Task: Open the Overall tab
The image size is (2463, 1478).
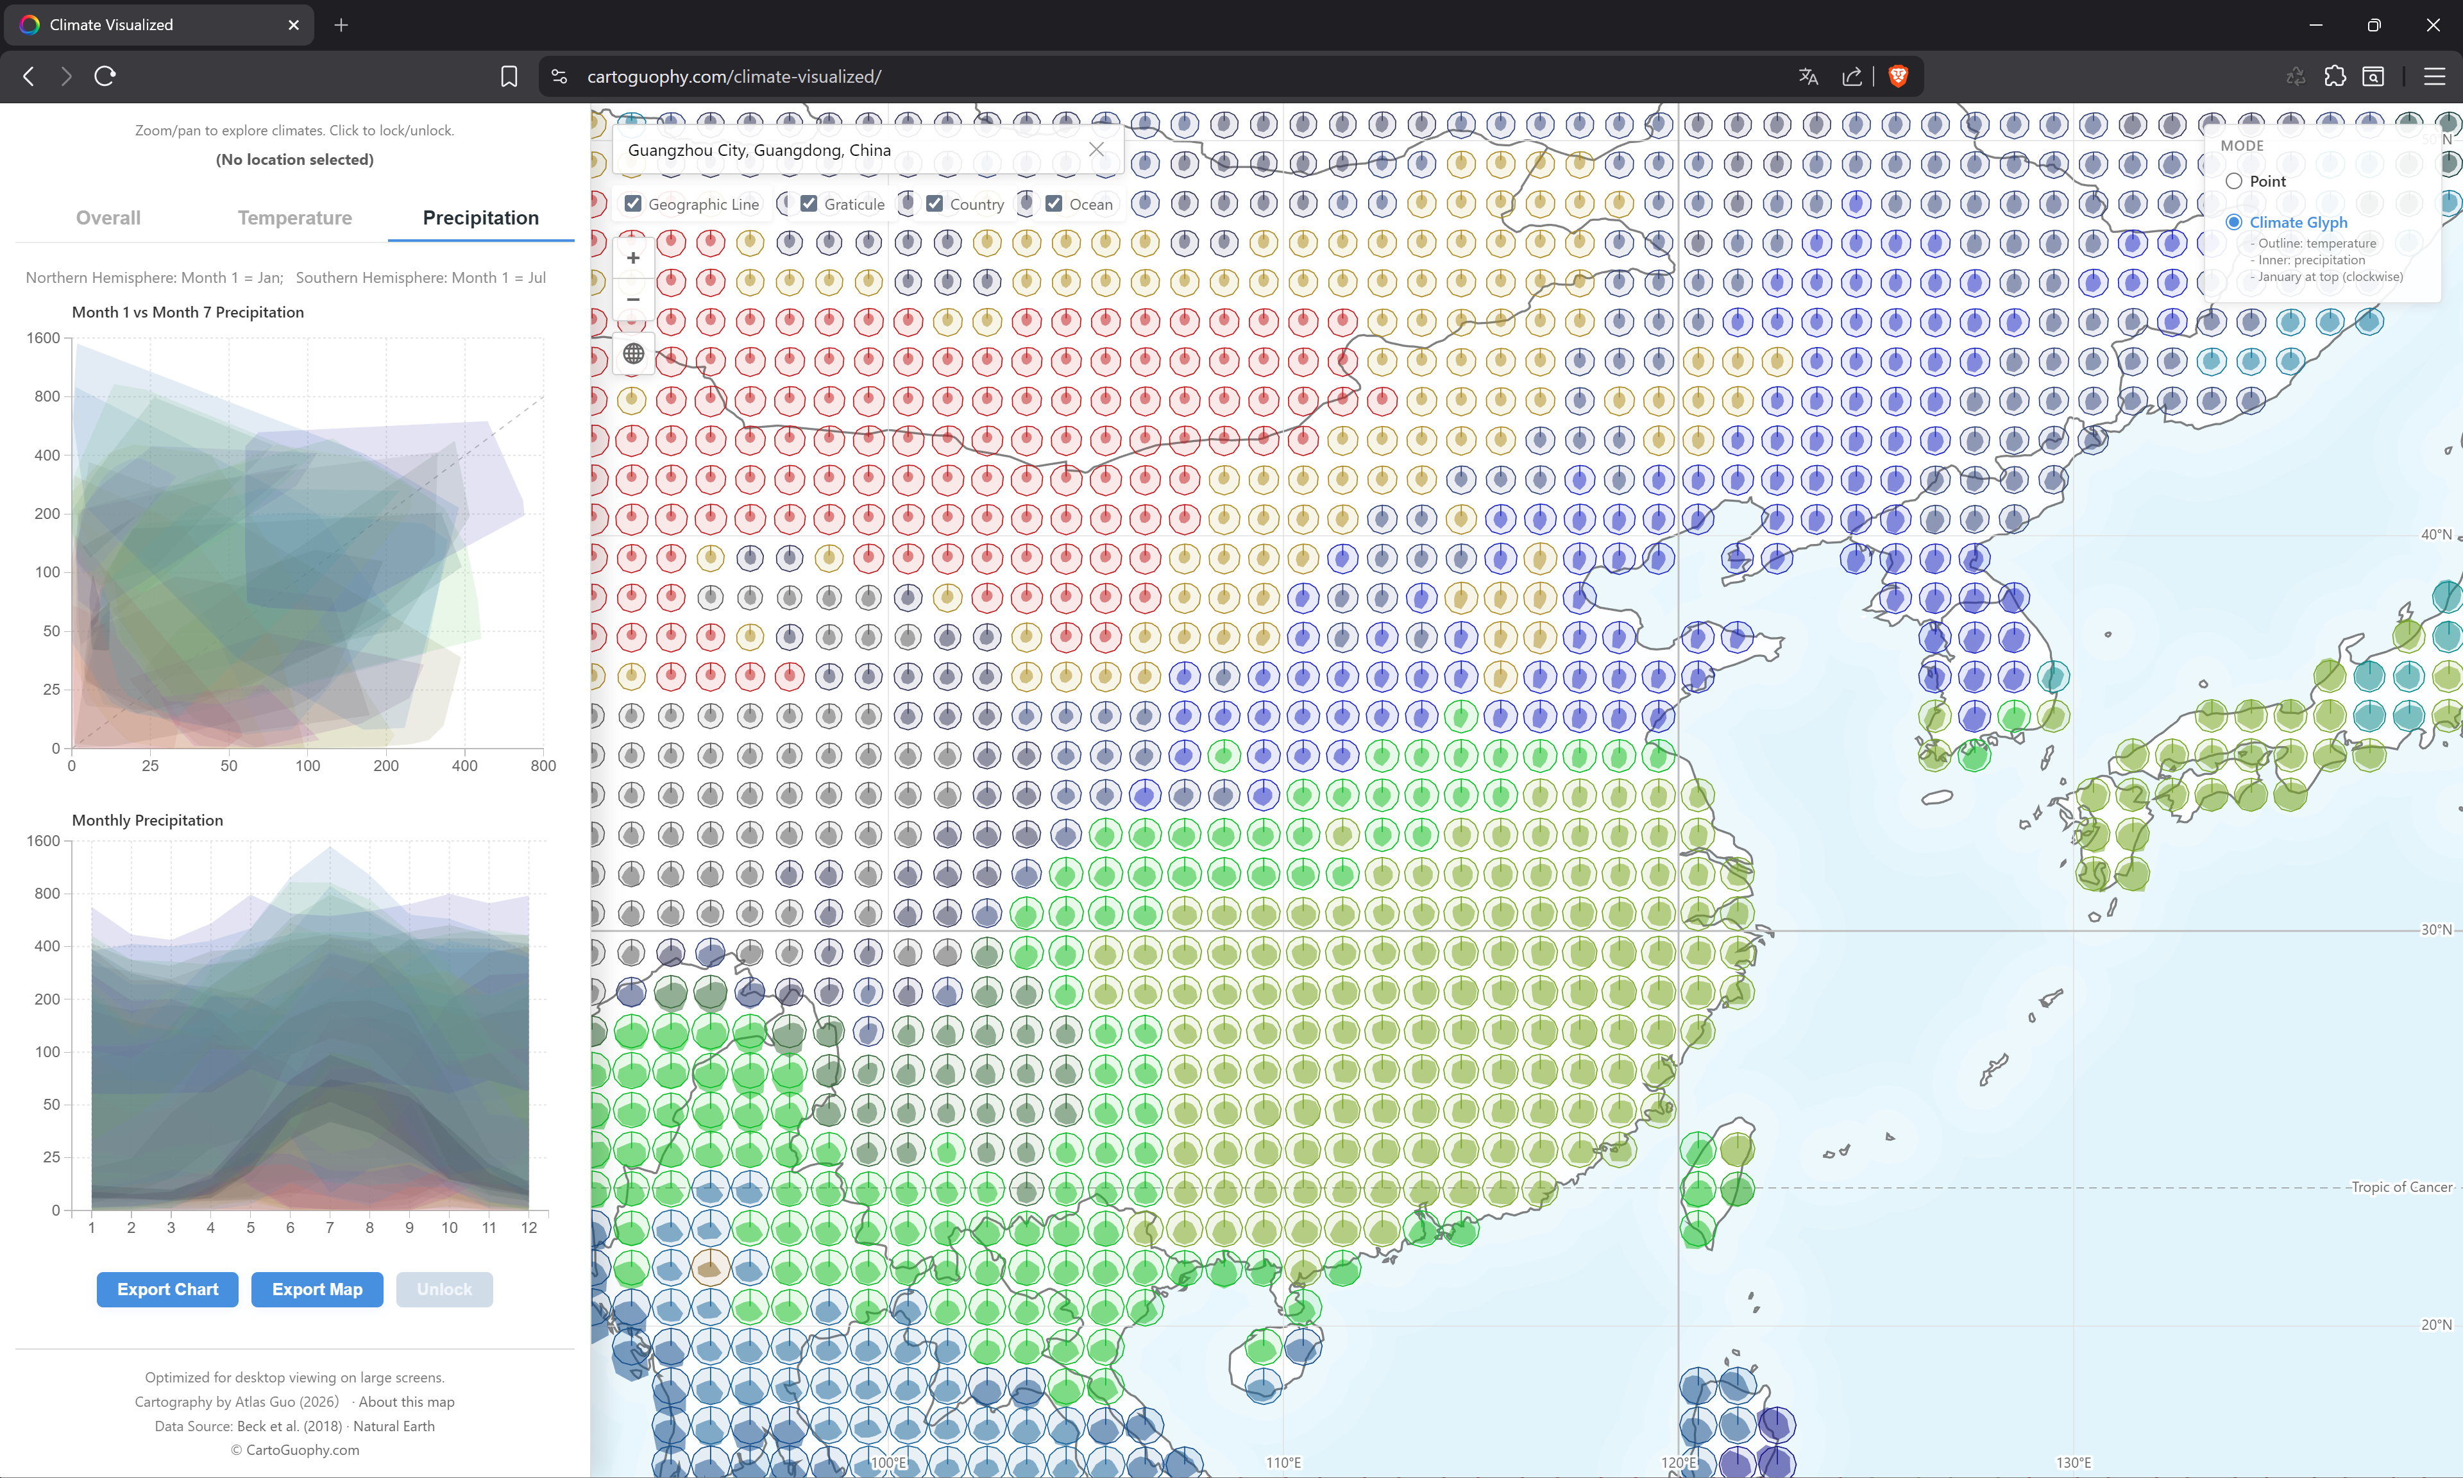Action: (108, 217)
